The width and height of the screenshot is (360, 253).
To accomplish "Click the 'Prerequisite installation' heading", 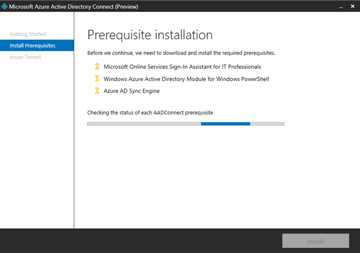I will pyautogui.click(x=150, y=35).
